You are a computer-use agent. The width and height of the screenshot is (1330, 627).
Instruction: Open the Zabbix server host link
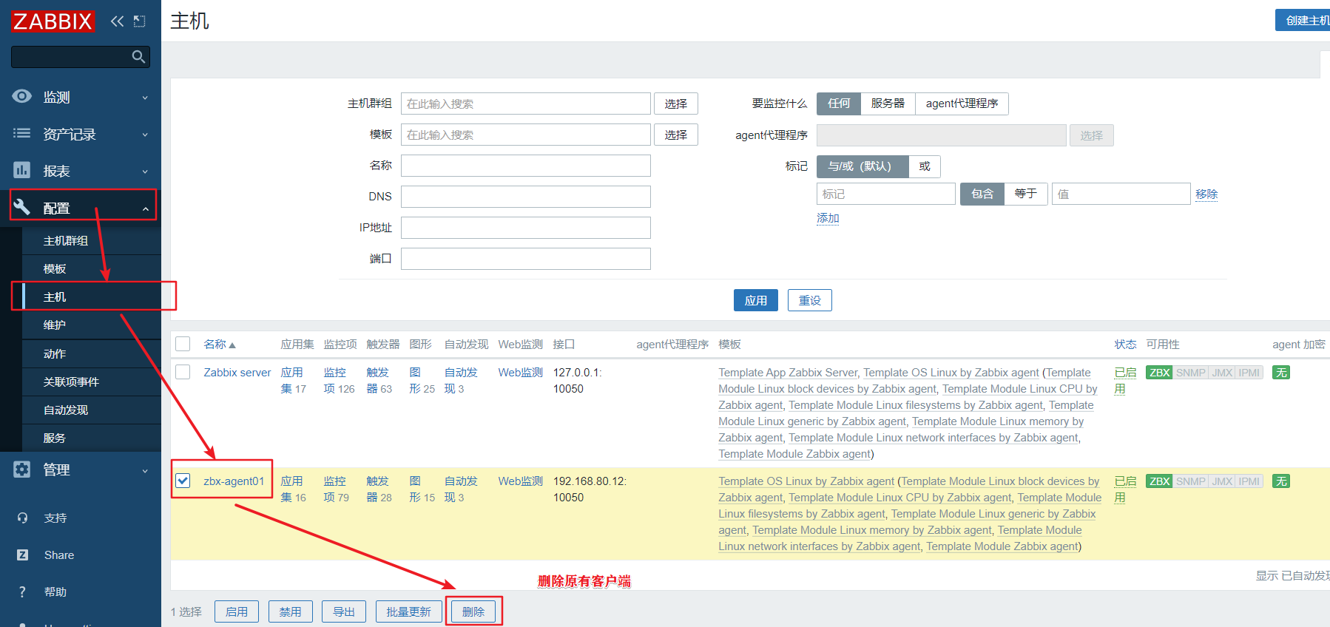tap(237, 373)
